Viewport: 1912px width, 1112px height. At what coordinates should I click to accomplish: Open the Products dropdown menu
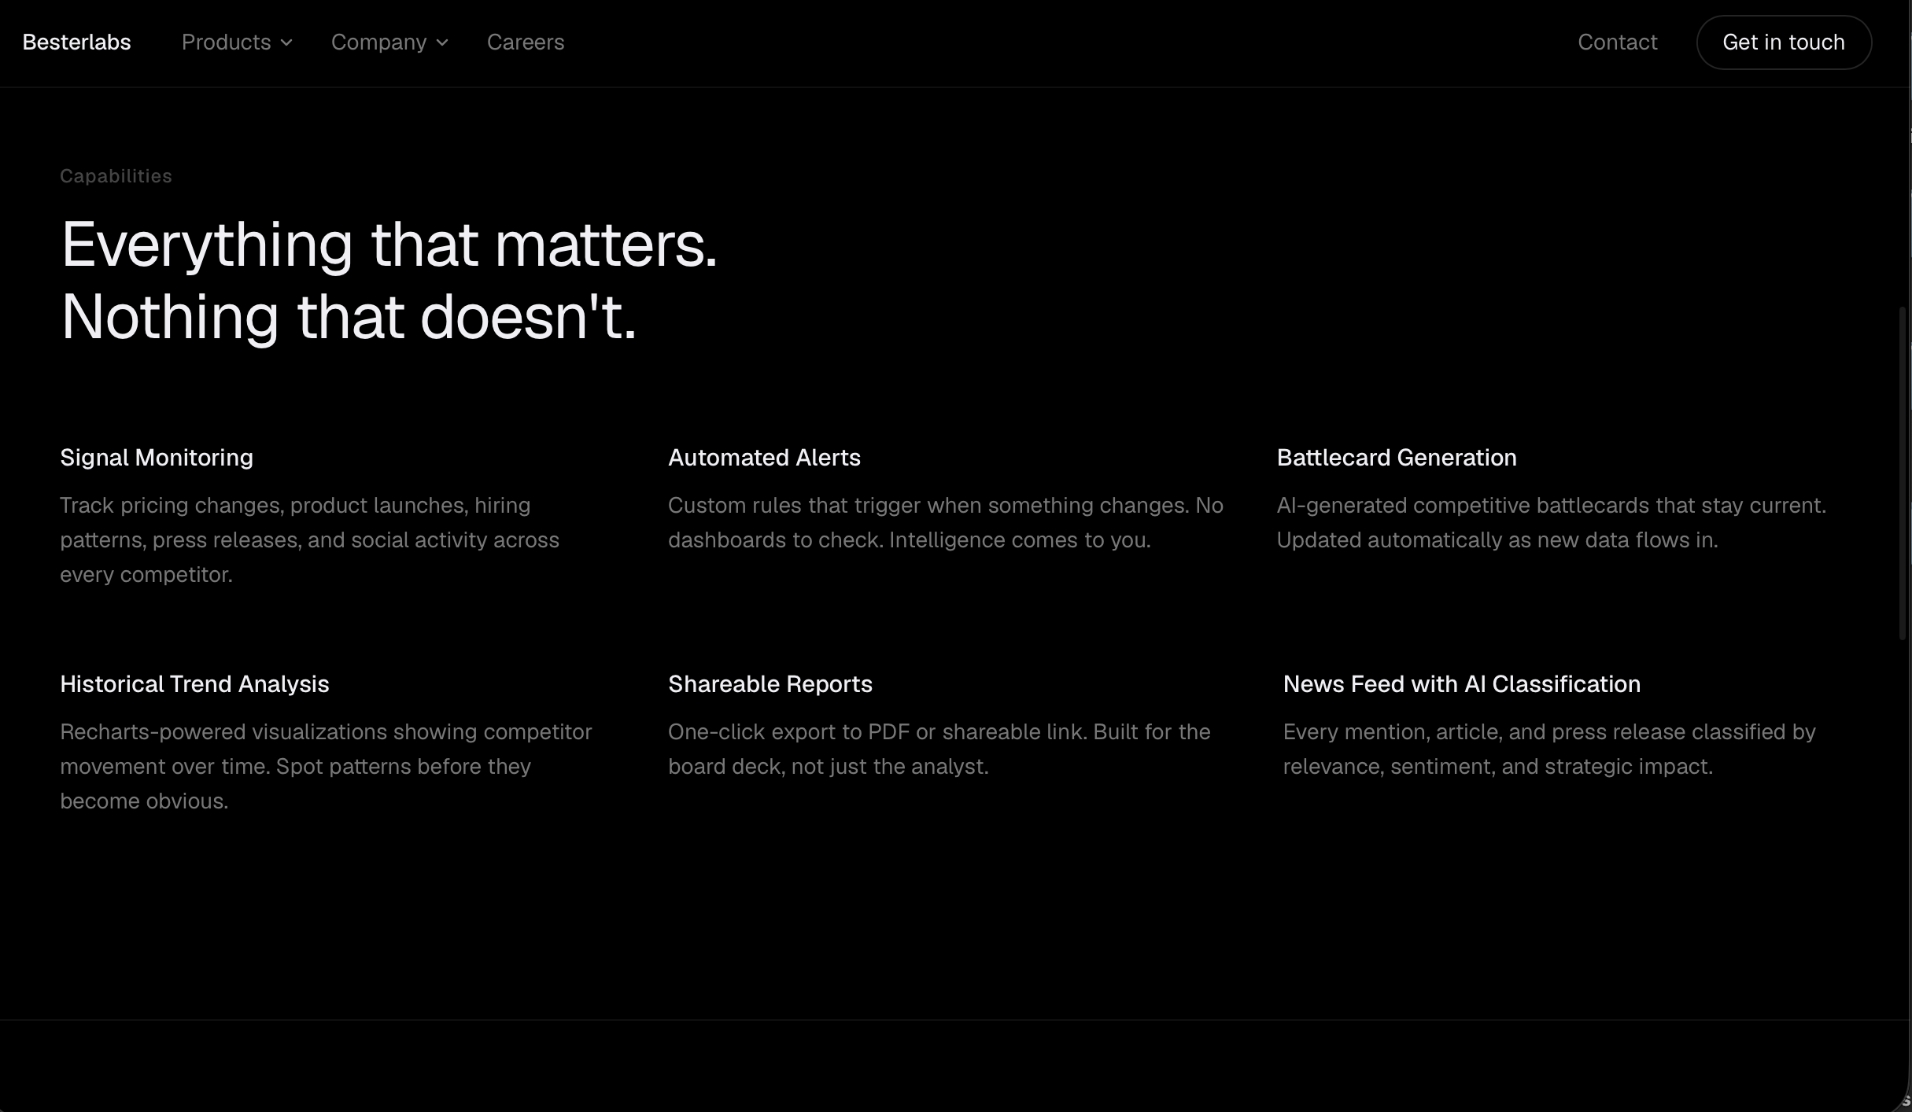227,42
